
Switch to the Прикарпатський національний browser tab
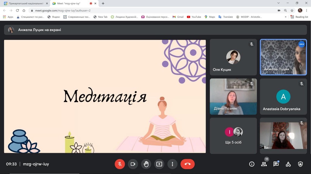[x=26, y=3]
